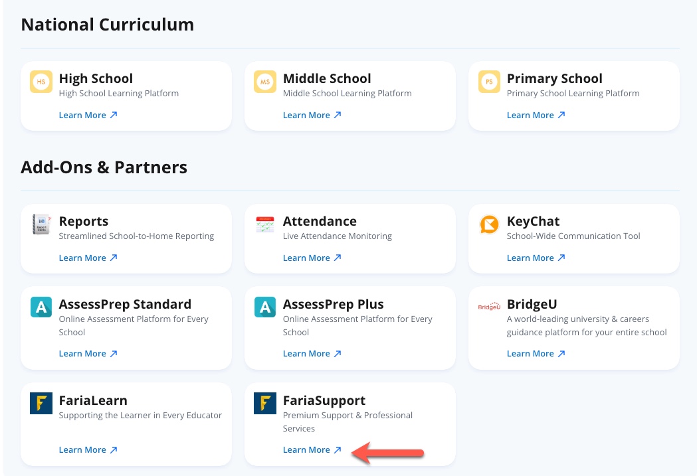Click the FariaLearn F logo icon
Image resolution: width=697 pixels, height=476 pixels.
[x=41, y=403]
